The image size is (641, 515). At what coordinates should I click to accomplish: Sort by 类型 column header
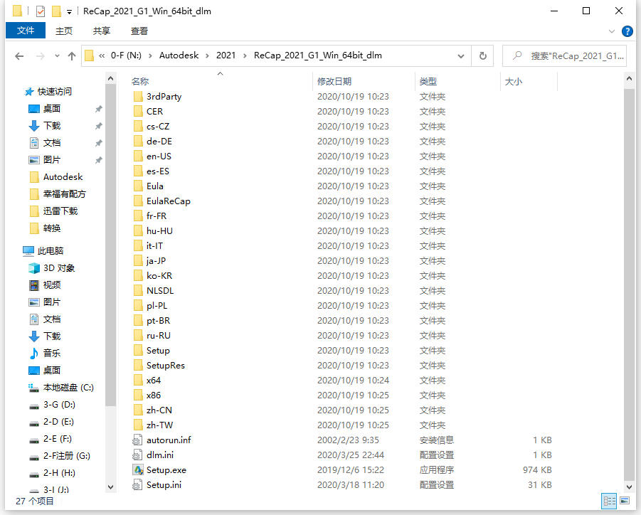click(428, 81)
